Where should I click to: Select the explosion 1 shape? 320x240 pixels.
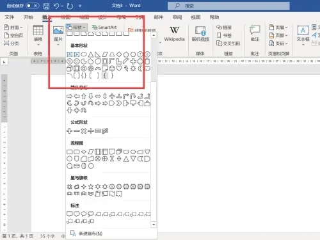tap(70, 187)
